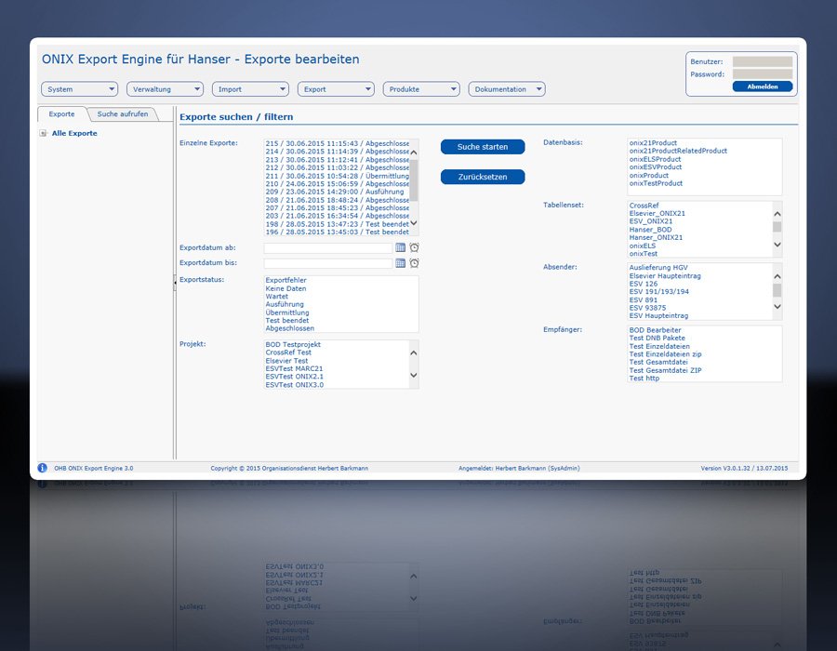The width and height of the screenshot is (837, 651).
Task: Select ESV 191/193/194 sender
Action: pos(658,292)
